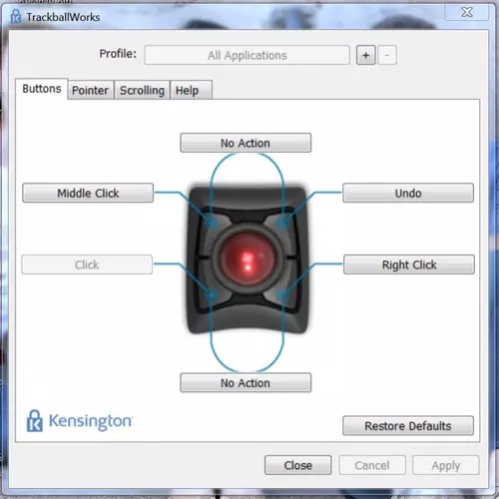
Task: Click the minus icon to remove profile
Action: pos(387,55)
